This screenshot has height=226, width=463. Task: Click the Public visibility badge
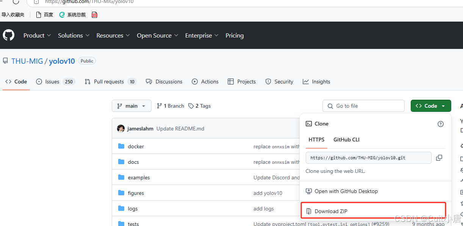(x=87, y=61)
